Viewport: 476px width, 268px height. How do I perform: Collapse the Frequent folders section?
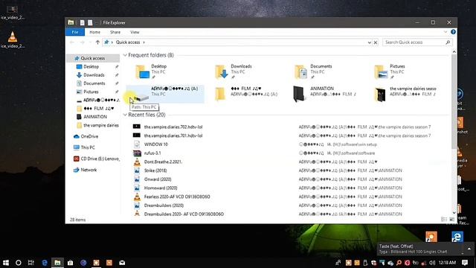pos(125,55)
